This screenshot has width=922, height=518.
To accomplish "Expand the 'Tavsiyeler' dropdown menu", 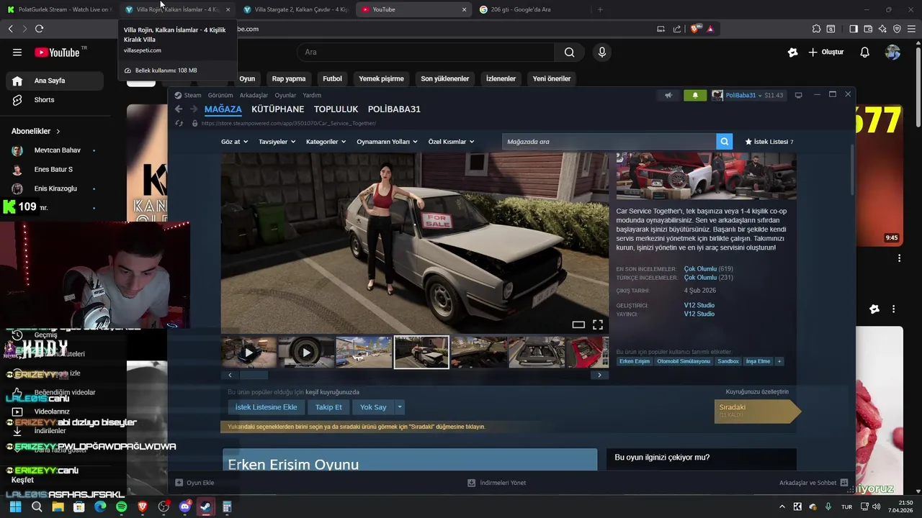I will 277,142.
